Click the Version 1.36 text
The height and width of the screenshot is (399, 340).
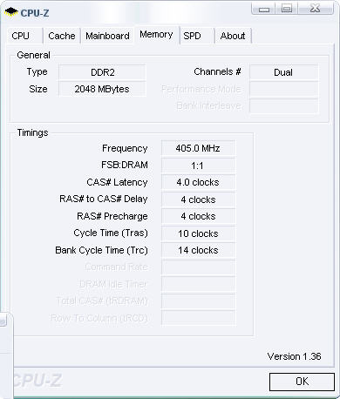pos(294,356)
